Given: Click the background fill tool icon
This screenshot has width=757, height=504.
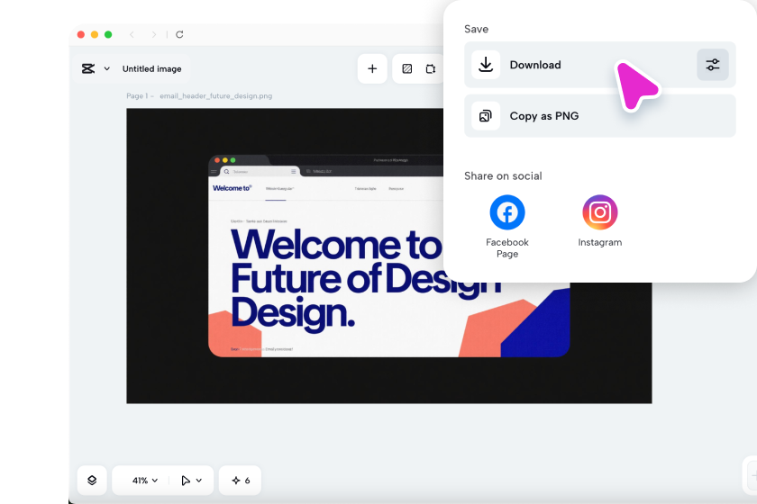Looking at the screenshot, I should pyautogui.click(x=407, y=69).
